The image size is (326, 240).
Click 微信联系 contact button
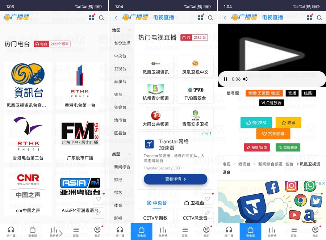(288, 147)
